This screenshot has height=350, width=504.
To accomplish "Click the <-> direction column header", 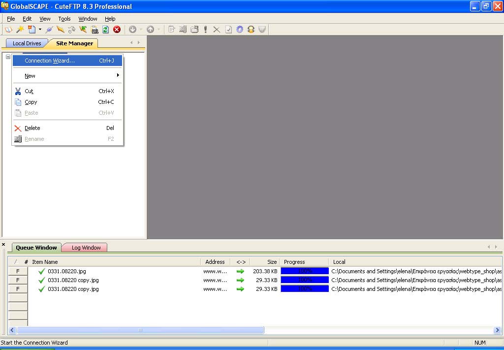I will (241, 262).
